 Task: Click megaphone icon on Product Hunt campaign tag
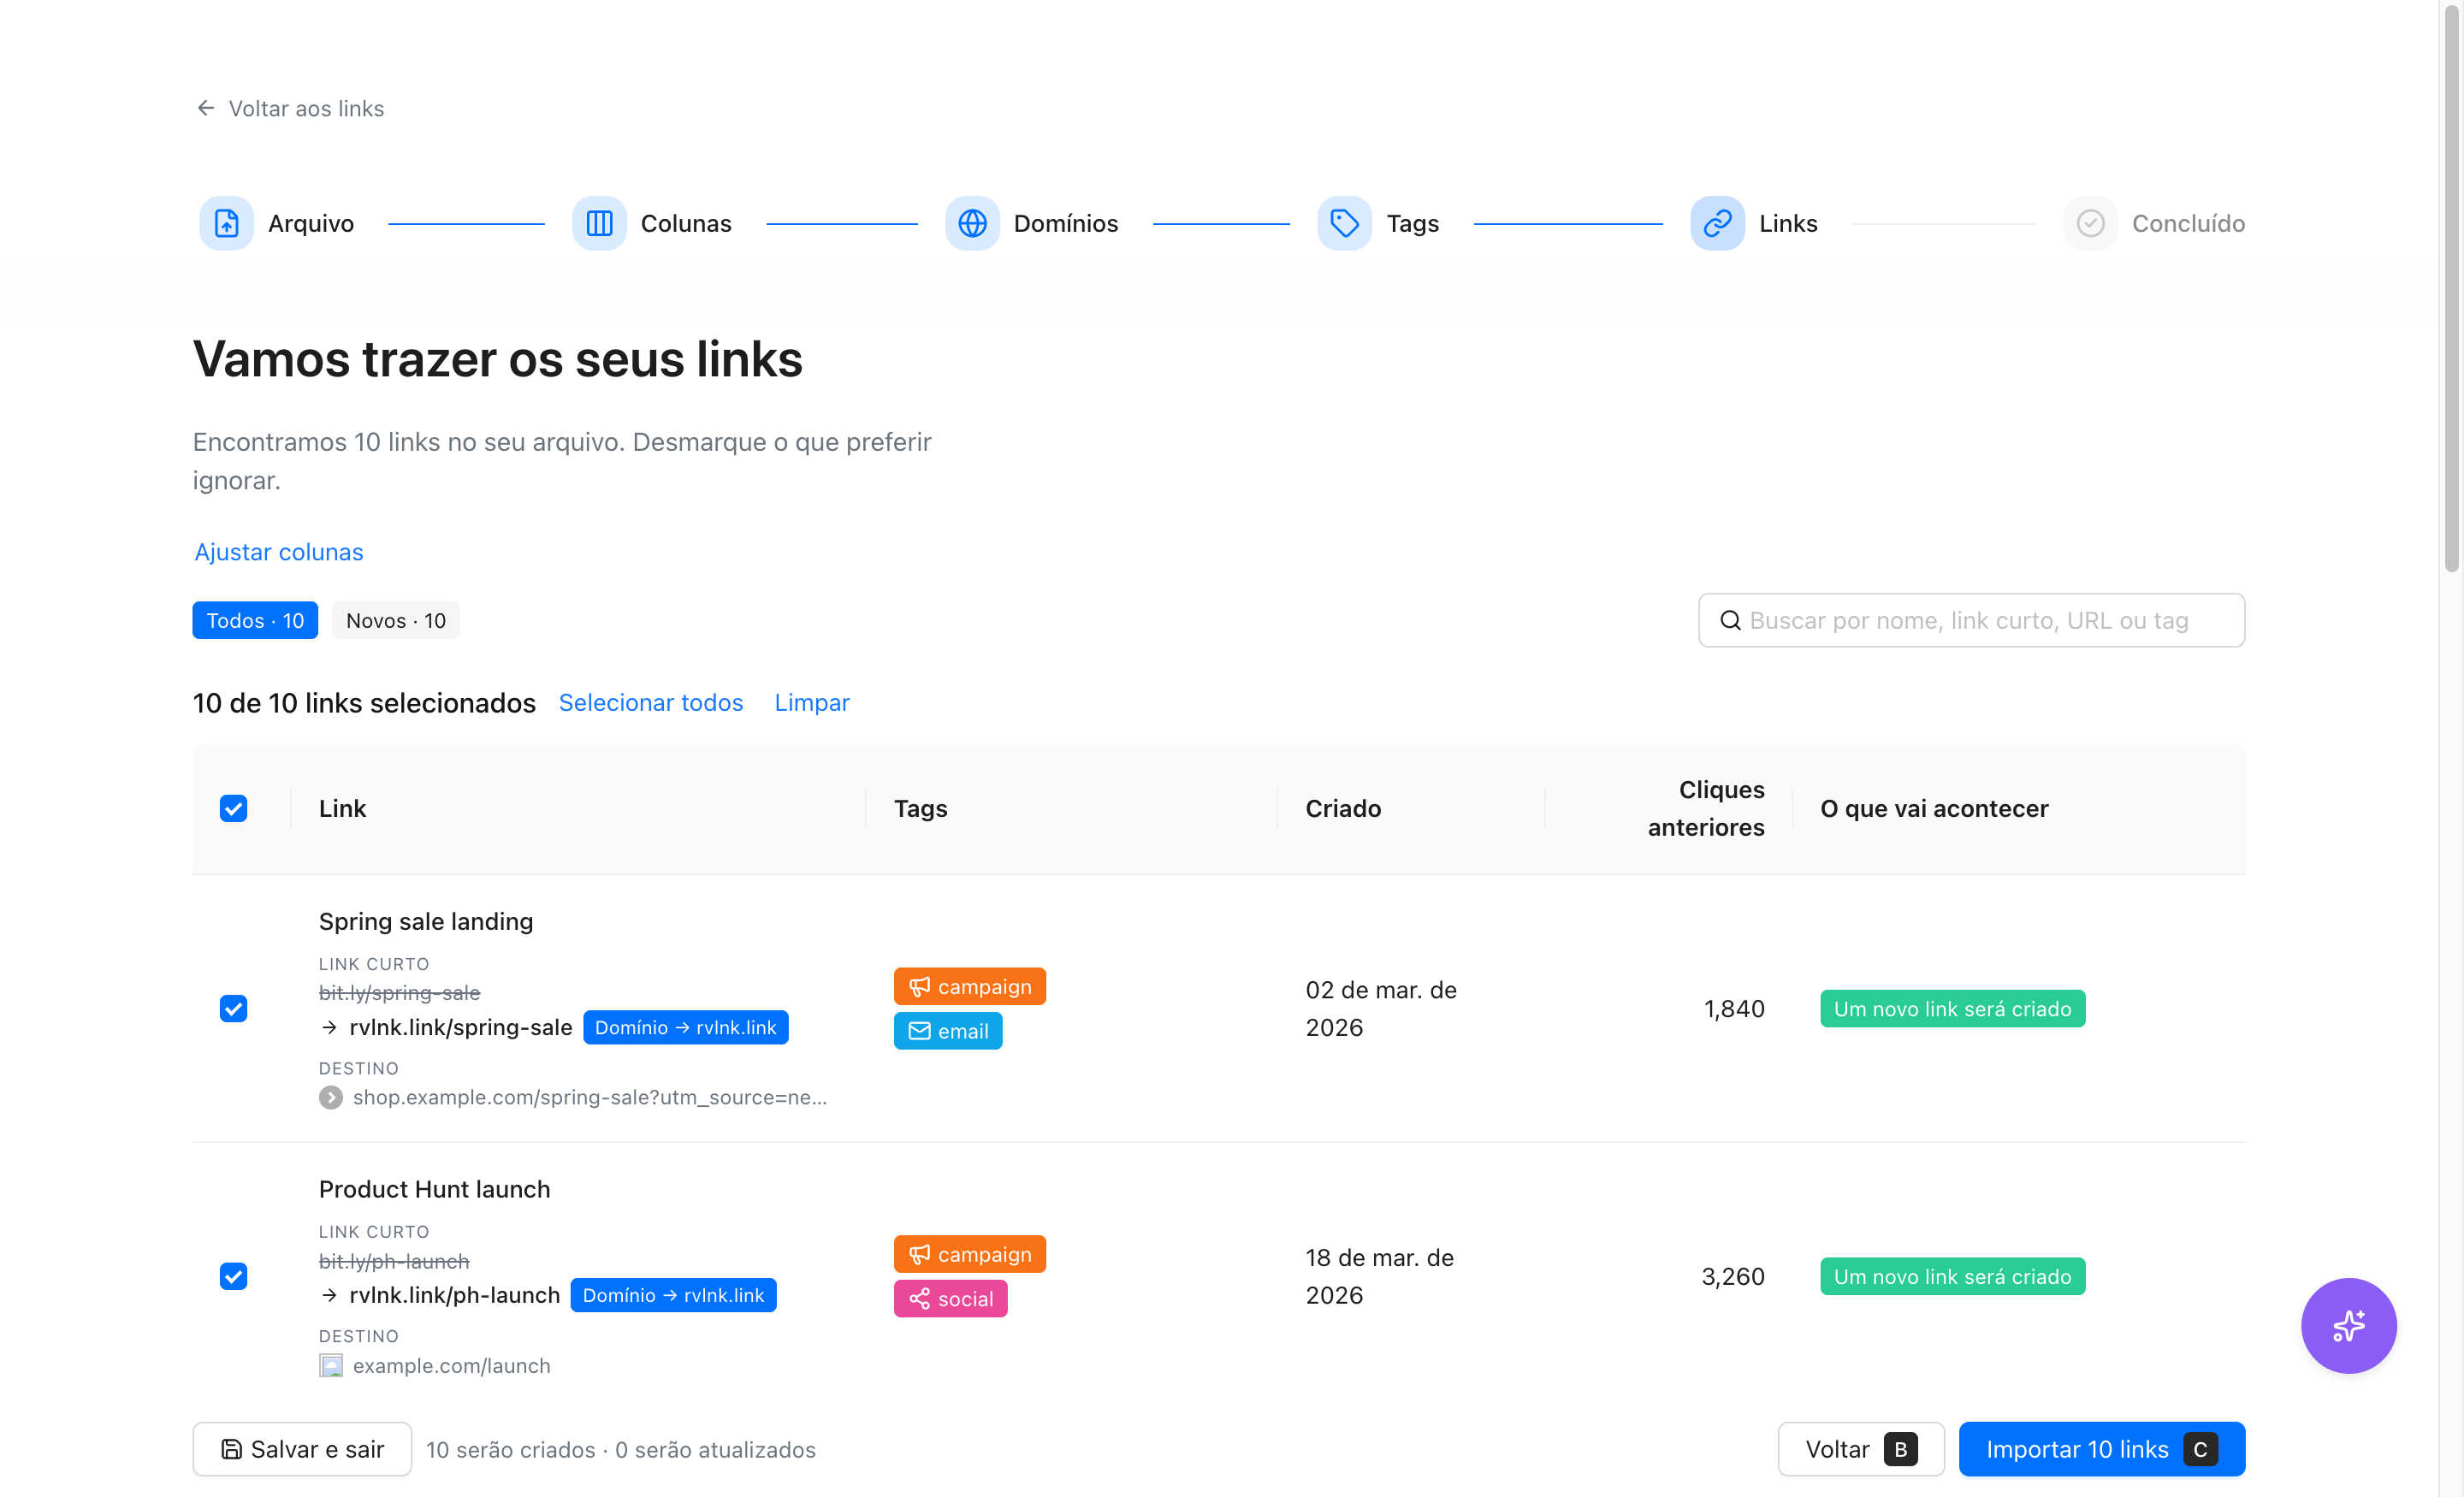pyautogui.click(x=919, y=1254)
